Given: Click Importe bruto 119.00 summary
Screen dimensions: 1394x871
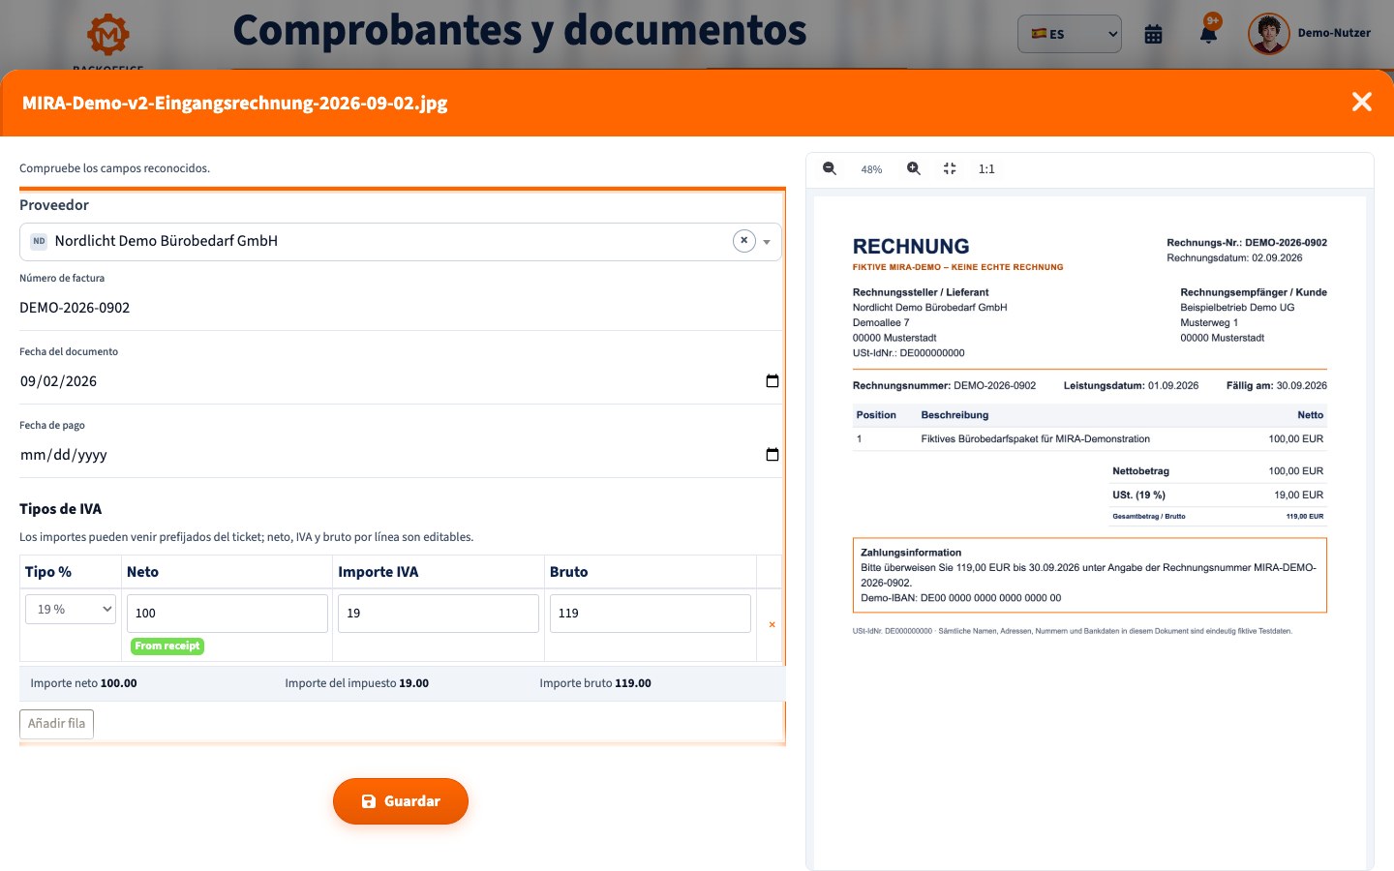Looking at the screenshot, I should pyautogui.click(x=595, y=683).
